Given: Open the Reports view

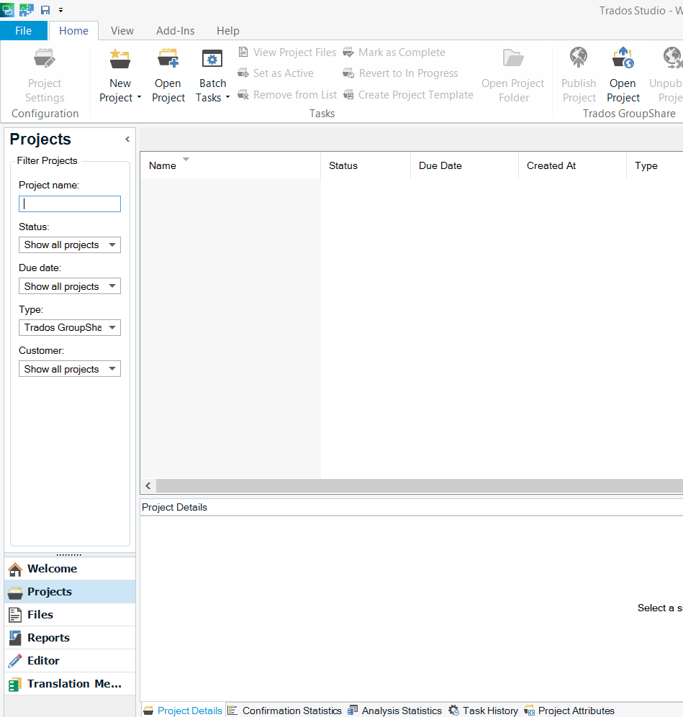Looking at the screenshot, I should pos(70,637).
